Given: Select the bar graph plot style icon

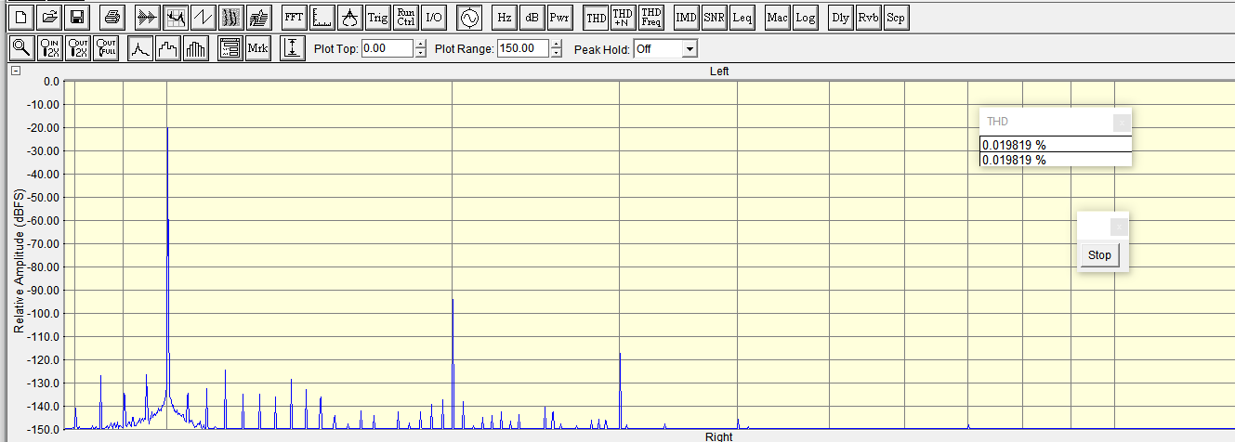Looking at the screenshot, I should (196, 49).
